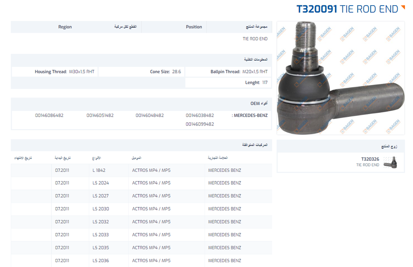This screenshot has width=413, height=267.
Task: Click the 07.2011 date in the LS 2030 row
Action: pos(62,209)
